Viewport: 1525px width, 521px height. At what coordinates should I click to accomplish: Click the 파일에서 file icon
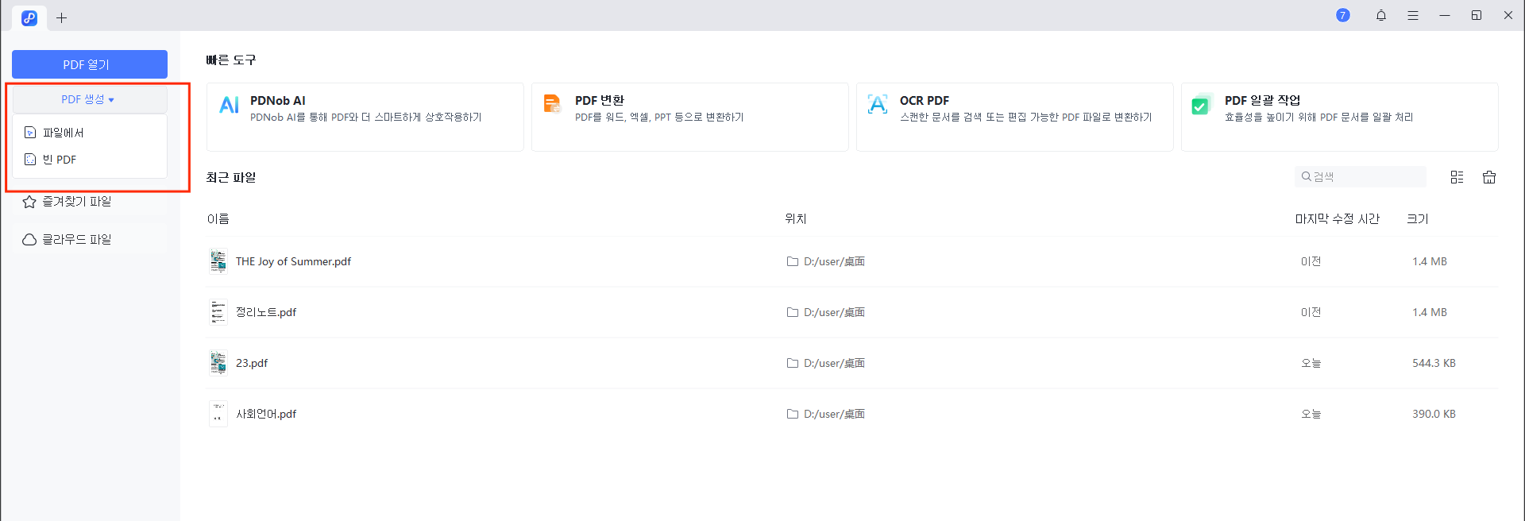[x=30, y=133]
